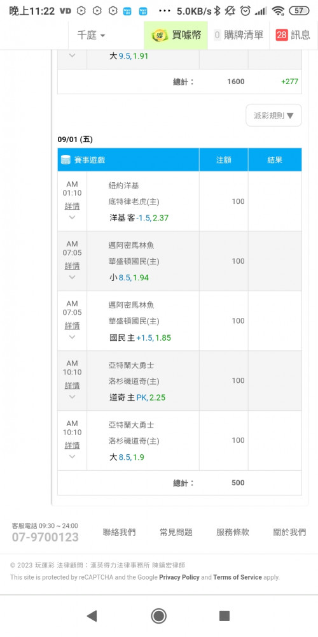This screenshot has width=318, height=637.
Task: Tap Android back navigation triangle
Action: tap(92, 616)
